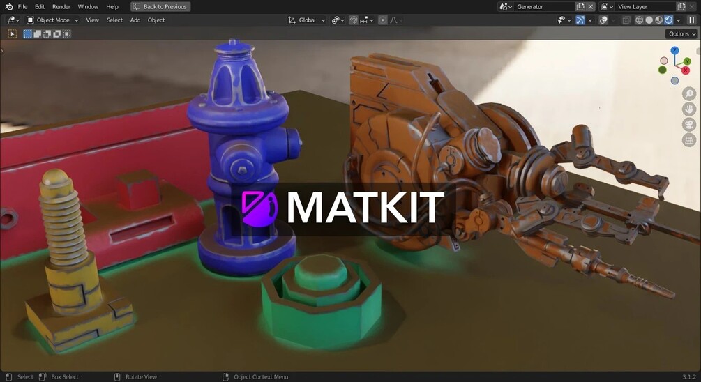Open the viewport Select menu
This screenshot has height=382, width=701.
pyautogui.click(x=114, y=20)
